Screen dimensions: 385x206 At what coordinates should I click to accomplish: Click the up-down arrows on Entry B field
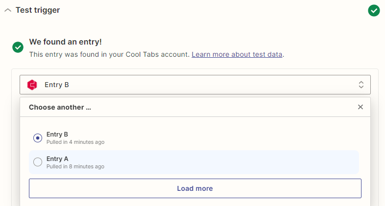[361, 85]
